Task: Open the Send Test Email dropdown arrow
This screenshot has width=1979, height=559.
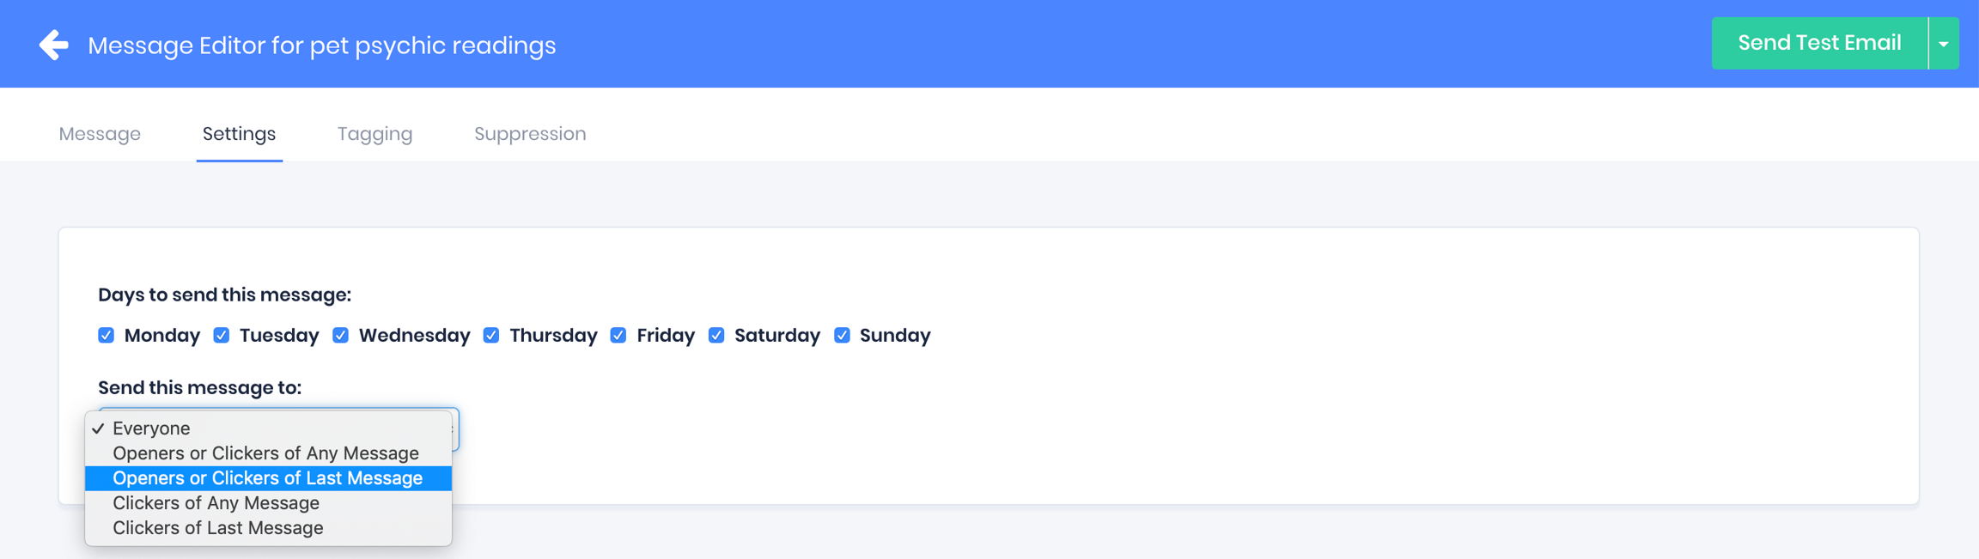Action: (x=1943, y=44)
